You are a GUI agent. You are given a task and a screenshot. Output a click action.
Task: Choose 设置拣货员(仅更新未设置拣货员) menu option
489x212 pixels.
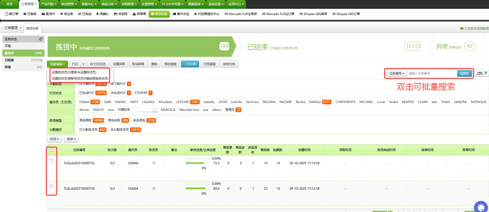pyautogui.click(x=74, y=72)
